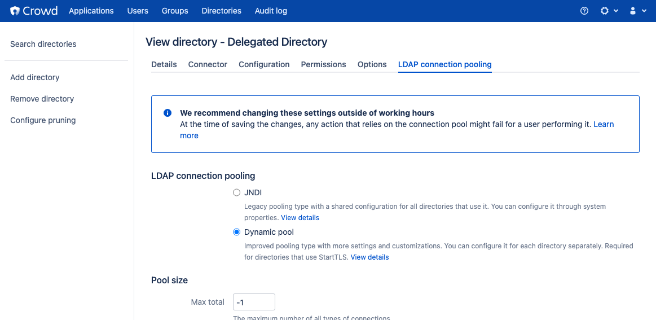Open the Configuration tab
Screen dimensions: 656x320
pyautogui.click(x=264, y=64)
